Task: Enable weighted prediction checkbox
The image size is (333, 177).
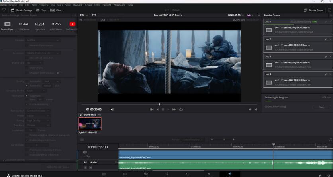Action: 27,155
